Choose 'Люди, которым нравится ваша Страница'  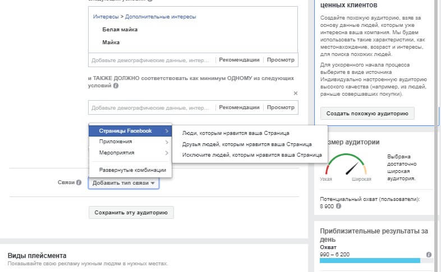236,133
